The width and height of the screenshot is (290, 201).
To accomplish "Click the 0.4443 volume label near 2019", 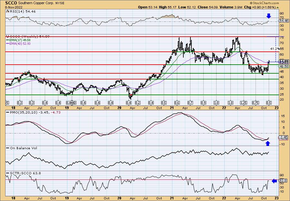I will [x=71, y=103].
